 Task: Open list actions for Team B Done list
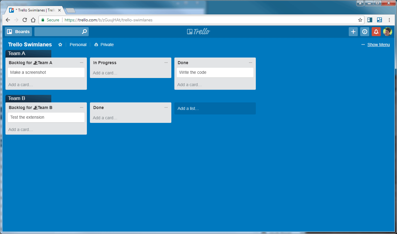pos(166,108)
